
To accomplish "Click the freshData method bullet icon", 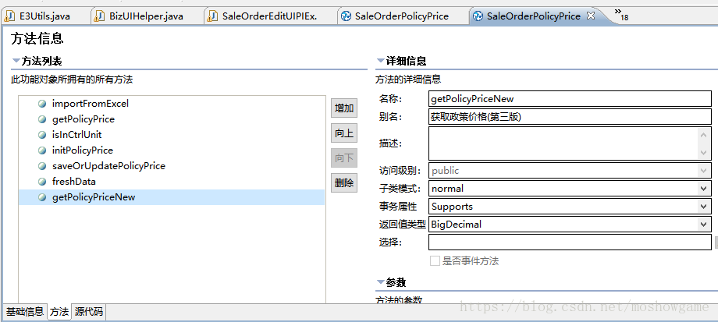I will coord(43,182).
